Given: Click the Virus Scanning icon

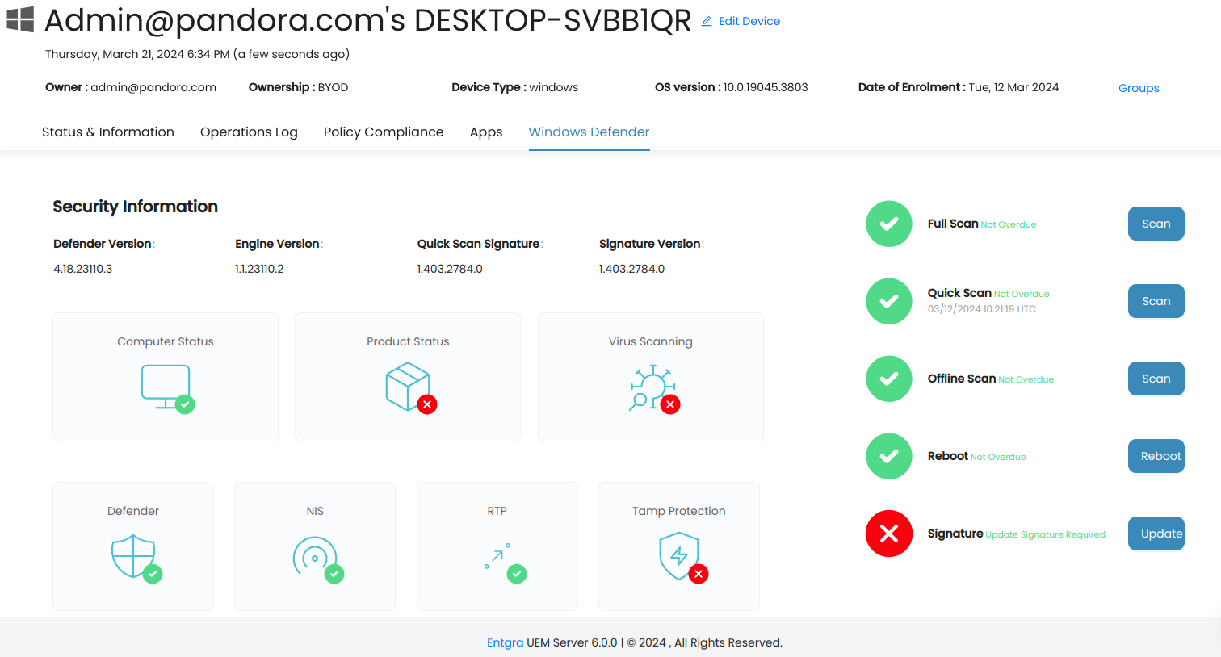Looking at the screenshot, I should pyautogui.click(x=652, y=388).
